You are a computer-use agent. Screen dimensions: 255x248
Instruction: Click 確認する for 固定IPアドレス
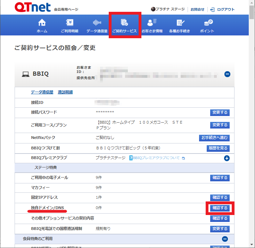pyautogui.click(x=220, y=198)
